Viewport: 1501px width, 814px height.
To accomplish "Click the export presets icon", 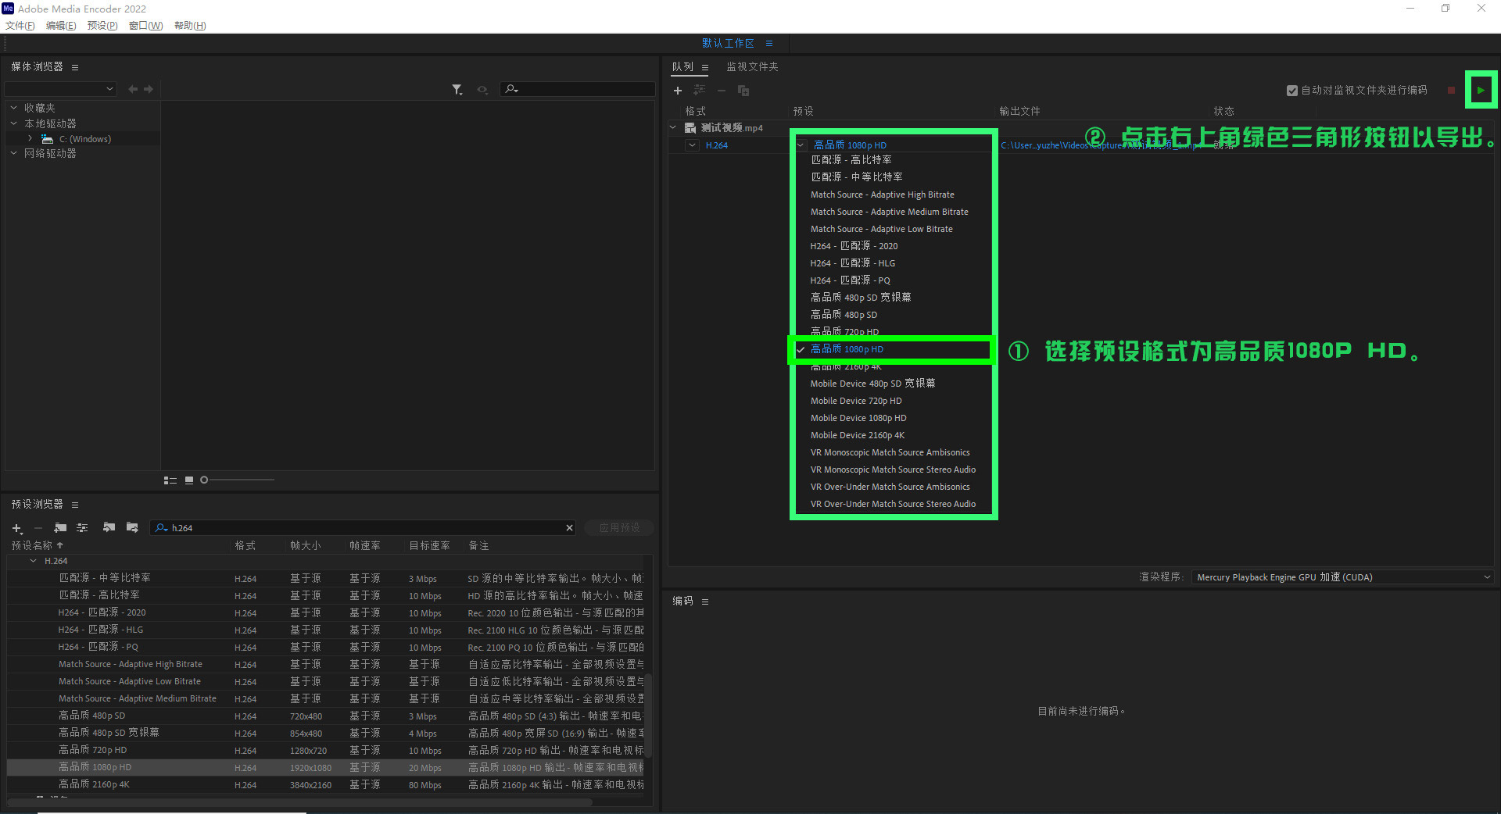I will pos(132,528).
